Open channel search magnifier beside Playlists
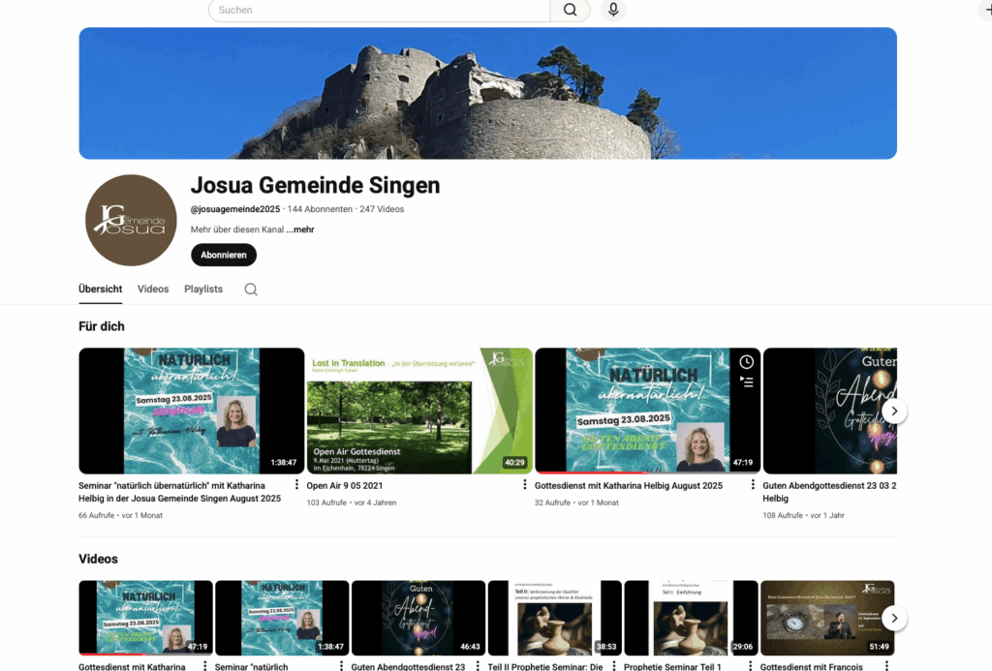Image resolution: width=992 pixels, height=671 pixels. pos(251,290)
